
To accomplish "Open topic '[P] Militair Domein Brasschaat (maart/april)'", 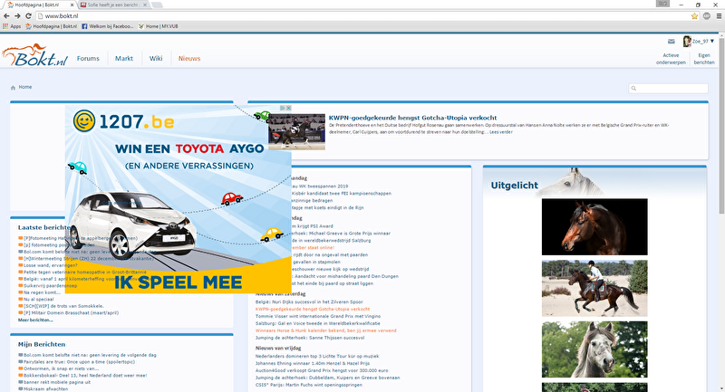I will (72, 312).
